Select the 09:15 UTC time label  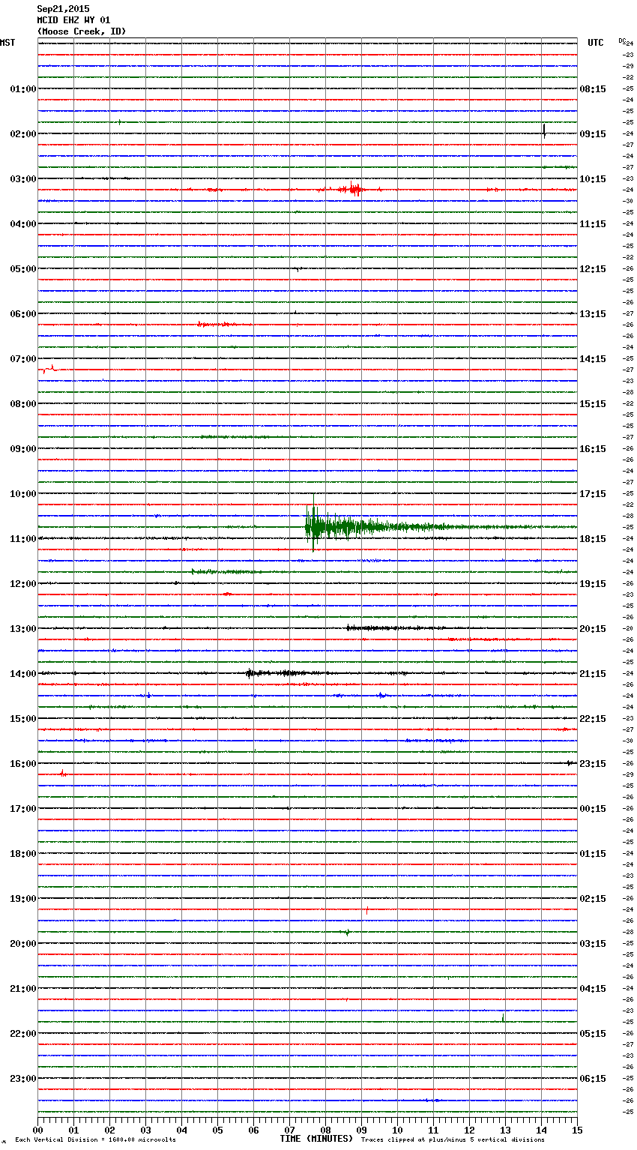coord(593,134)
